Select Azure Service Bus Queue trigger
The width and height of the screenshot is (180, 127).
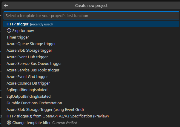pyautogui.click(x=34, y=64)
